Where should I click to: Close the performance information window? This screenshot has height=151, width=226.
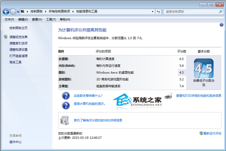(220, 5)
